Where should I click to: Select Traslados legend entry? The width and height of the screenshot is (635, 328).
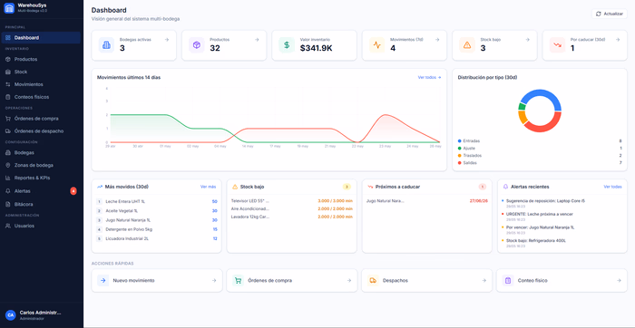click(x=540, y=155)
